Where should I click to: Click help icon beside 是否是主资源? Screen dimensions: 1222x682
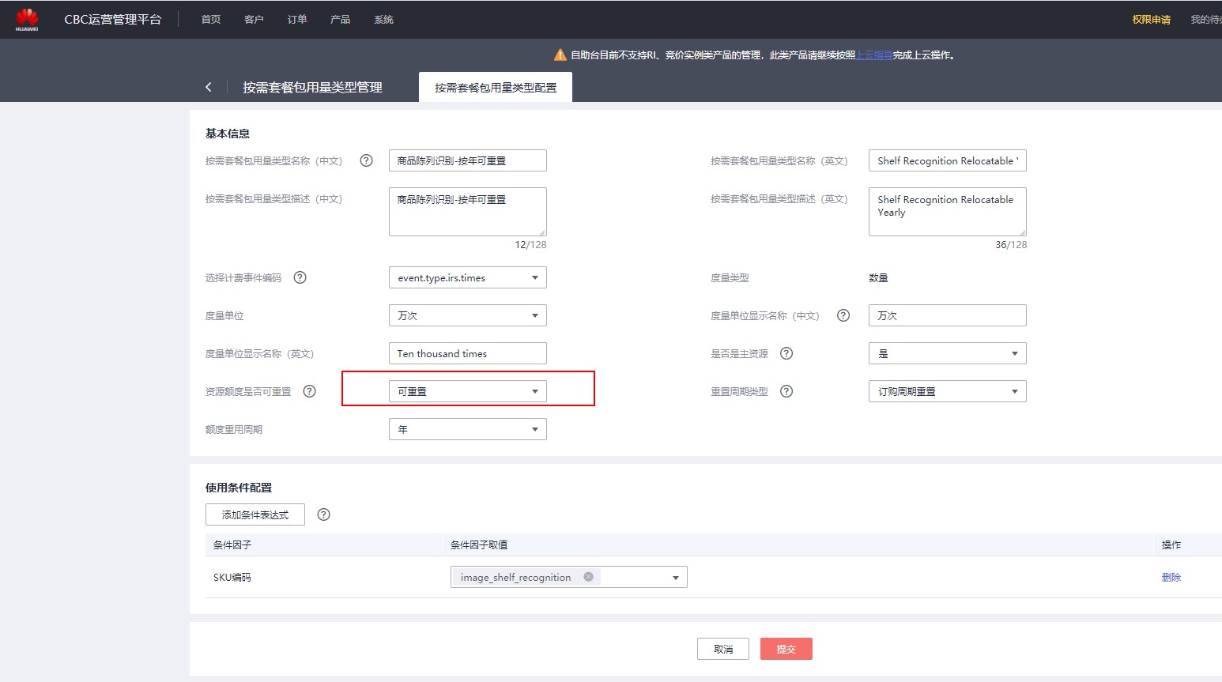786,353
